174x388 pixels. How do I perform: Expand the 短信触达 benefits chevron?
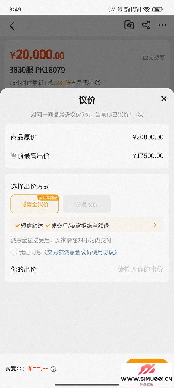click(155, 225)
